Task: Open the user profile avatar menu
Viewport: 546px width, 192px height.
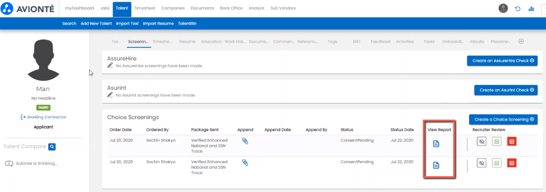Action: [503, 8]
